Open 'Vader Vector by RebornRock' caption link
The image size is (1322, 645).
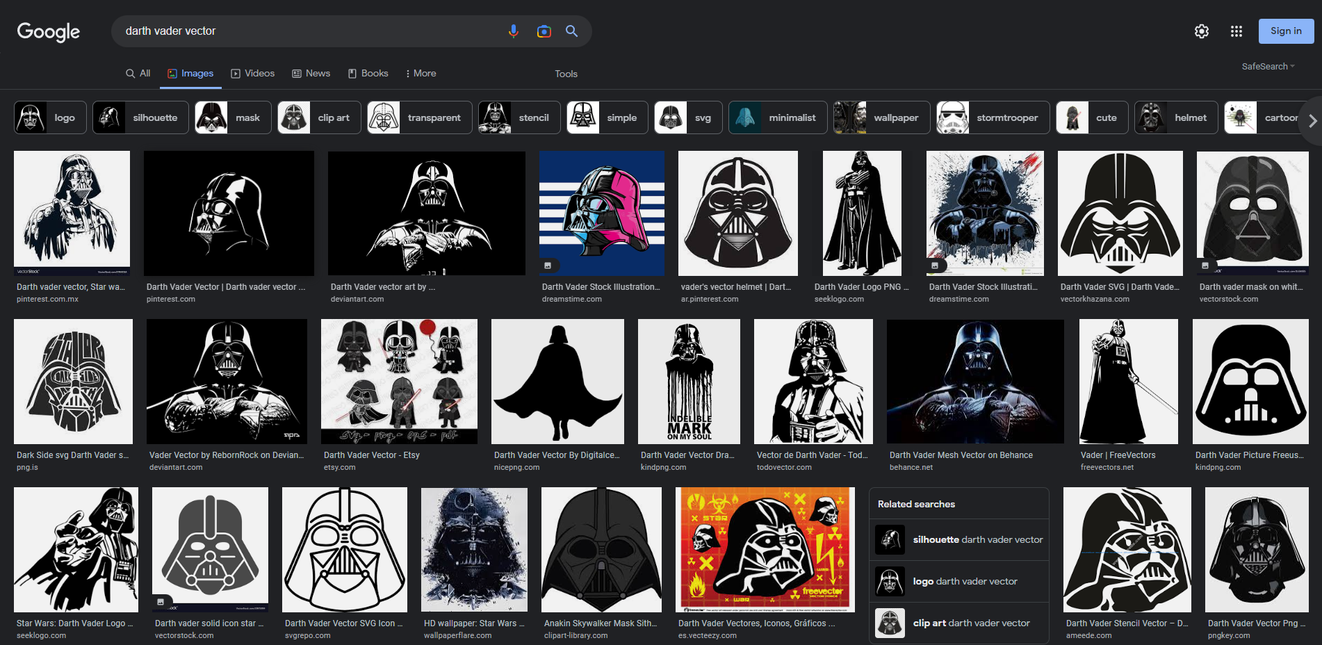227,455
